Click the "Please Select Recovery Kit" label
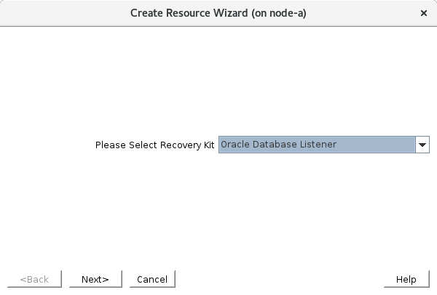437x295 pixels. coord(154,145)
